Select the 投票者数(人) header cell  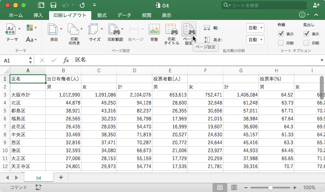pyautogui.click(x=170, y=79)
